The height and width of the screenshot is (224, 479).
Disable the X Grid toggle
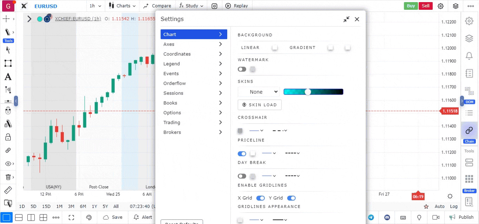[260, 198]
